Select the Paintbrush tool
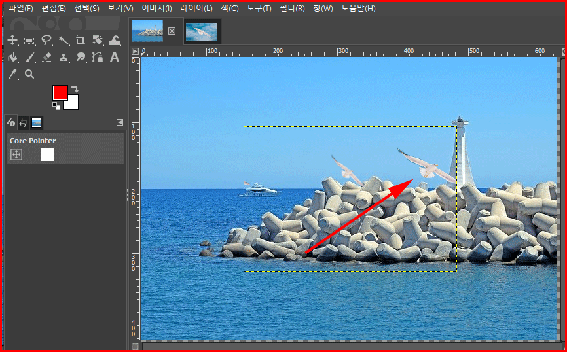Screen dimensions: 567x352 click(x=29, y=57)
